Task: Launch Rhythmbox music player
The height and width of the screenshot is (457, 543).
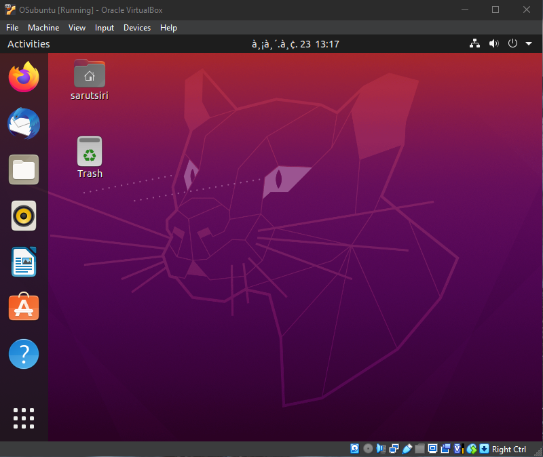Action: 24,216
